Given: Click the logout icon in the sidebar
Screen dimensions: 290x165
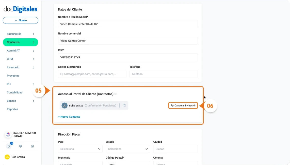Looking at the screenshot, I should coord(32,146).
